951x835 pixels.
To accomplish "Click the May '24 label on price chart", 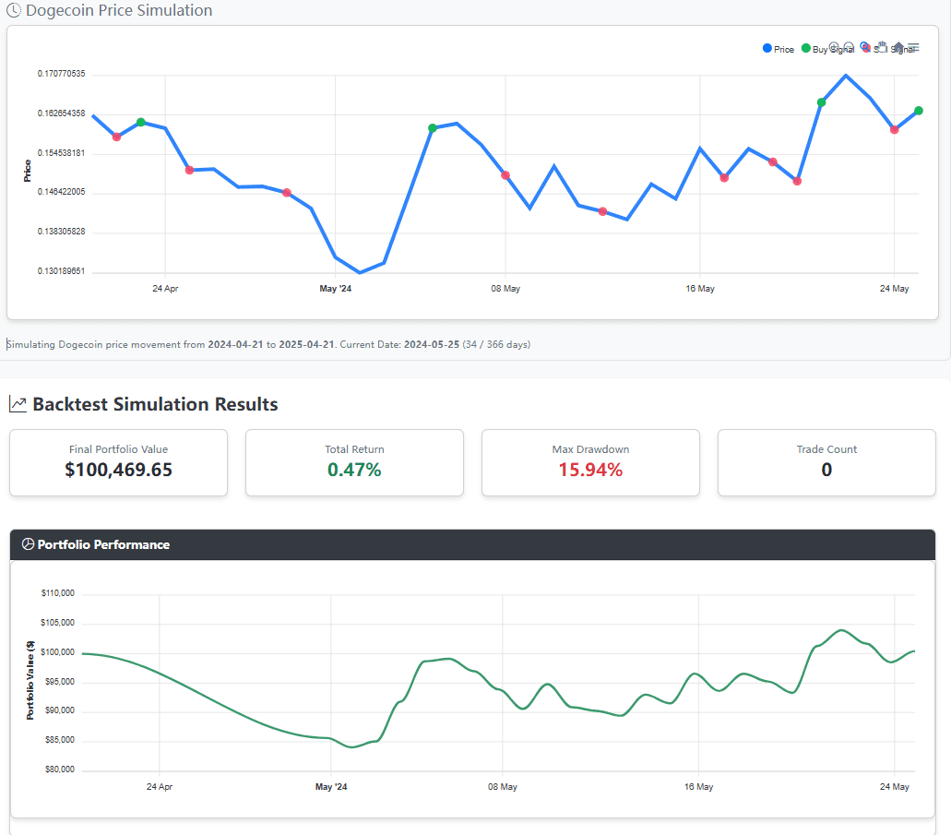I will click(336, 288).
